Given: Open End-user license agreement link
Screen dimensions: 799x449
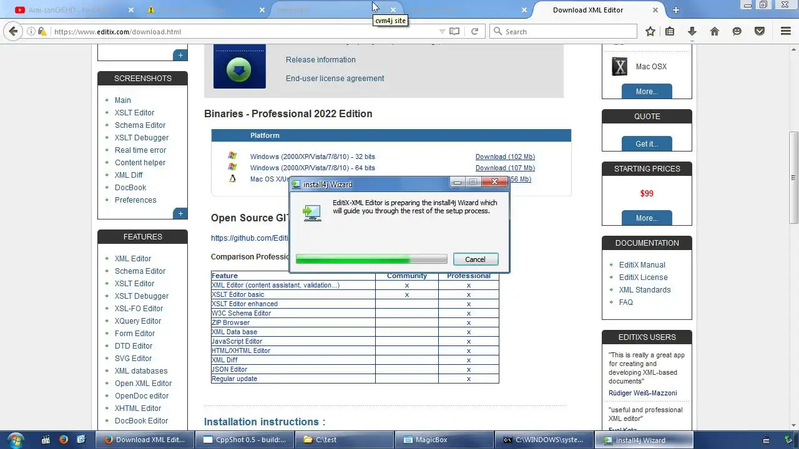Looking at the screenshot, I should pyautogui.click(x=335, y=79).
